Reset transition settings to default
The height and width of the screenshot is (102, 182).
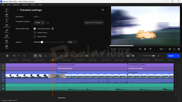103,10
